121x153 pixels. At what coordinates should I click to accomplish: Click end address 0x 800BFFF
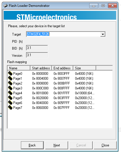point(62,83)
